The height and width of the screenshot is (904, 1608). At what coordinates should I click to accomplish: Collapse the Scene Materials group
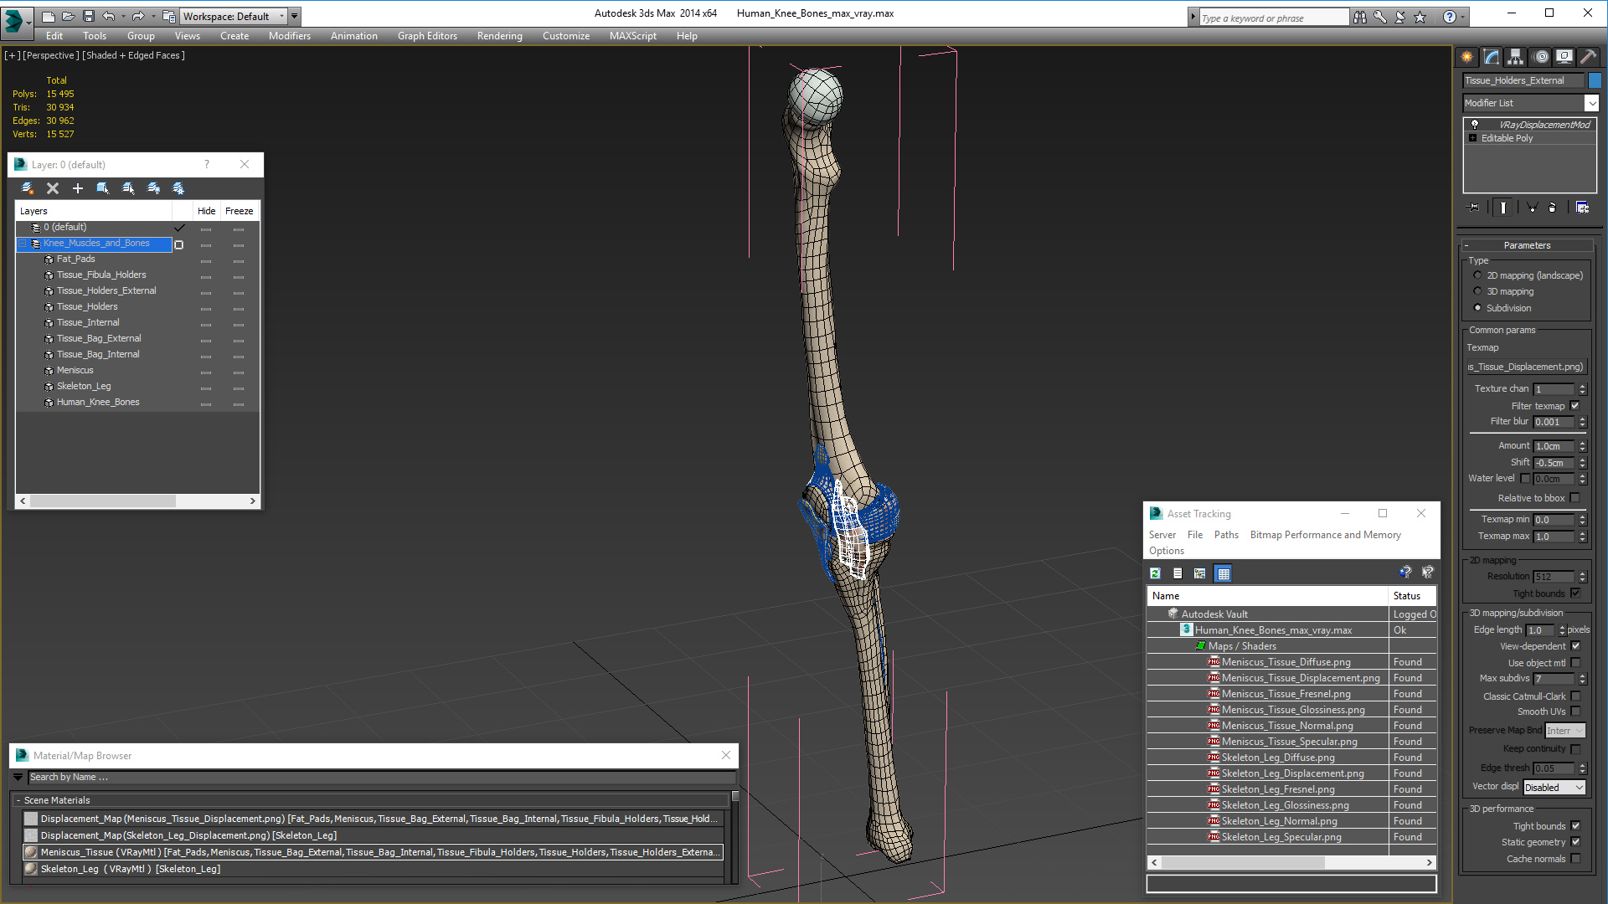(18, 800)
